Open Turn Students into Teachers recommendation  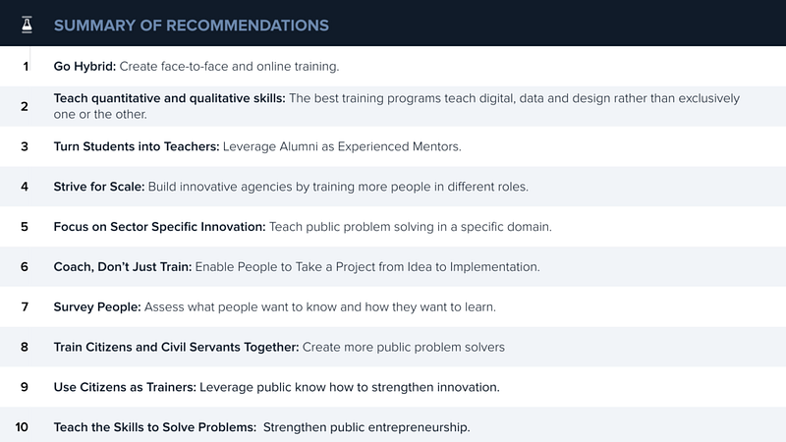[x=393, y=146]
